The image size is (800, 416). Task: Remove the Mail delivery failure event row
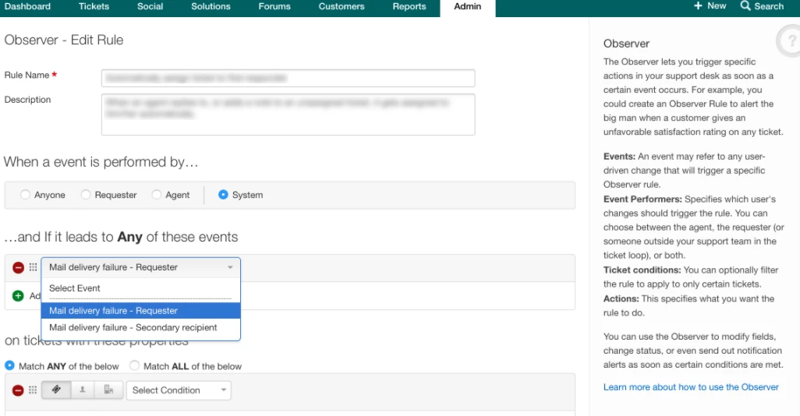[19, 268]
